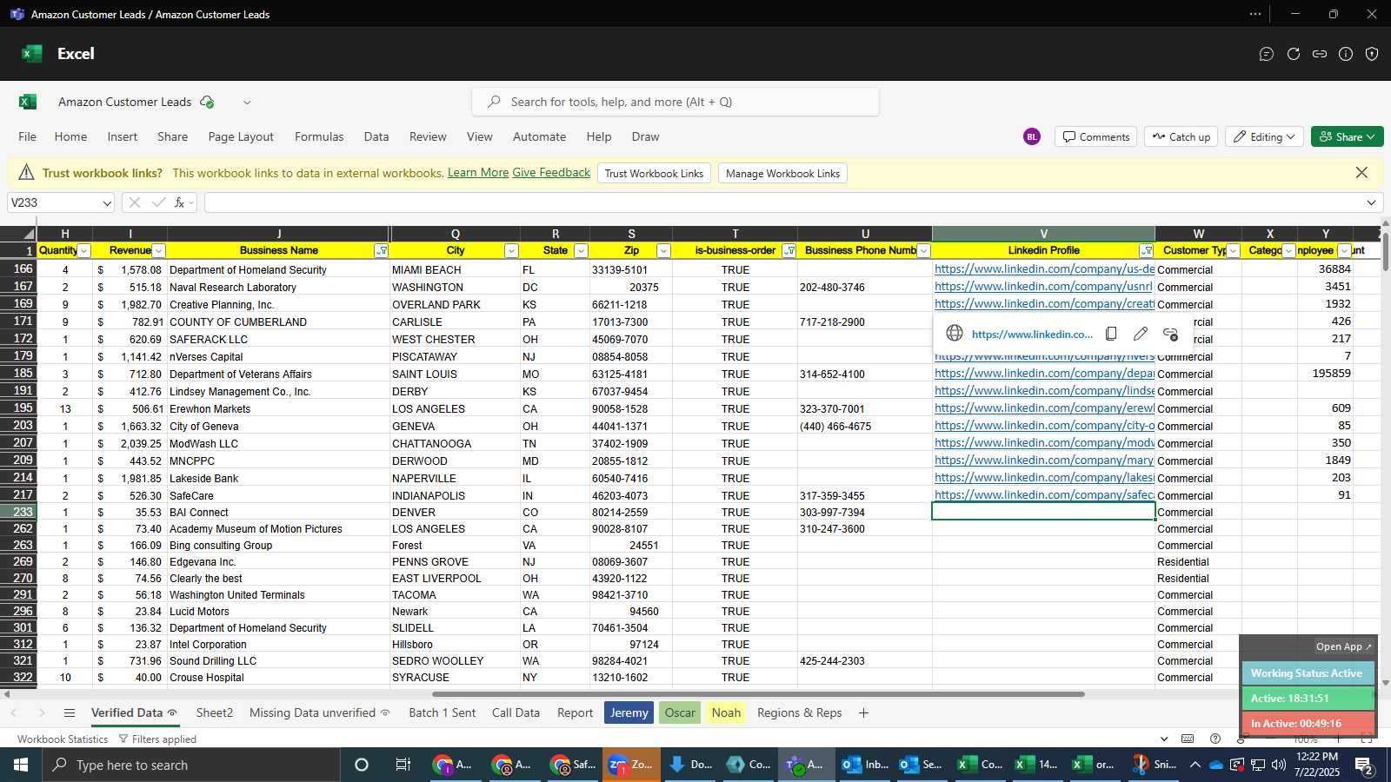The width and height of the screenshot is (1391, 782).
Task: Click the insert function fx icon
Action: 180,202
